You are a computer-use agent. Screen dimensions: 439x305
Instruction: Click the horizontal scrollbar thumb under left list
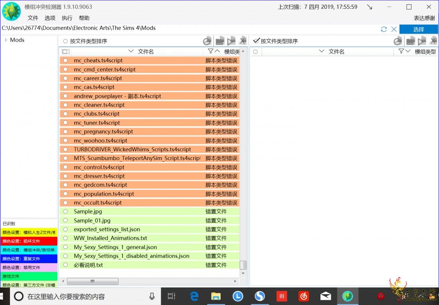(93, 281)
